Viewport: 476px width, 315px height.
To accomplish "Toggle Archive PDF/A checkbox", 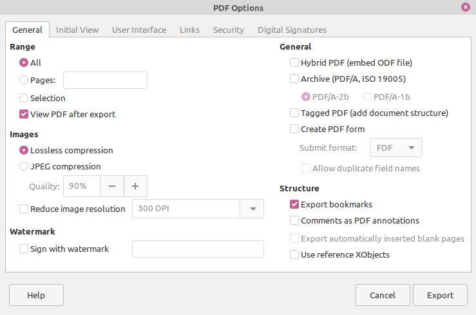I will pyautogui.click(x=295, y=79).
